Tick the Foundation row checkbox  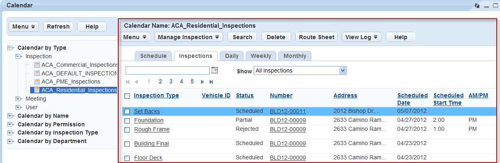click(127, 121)
